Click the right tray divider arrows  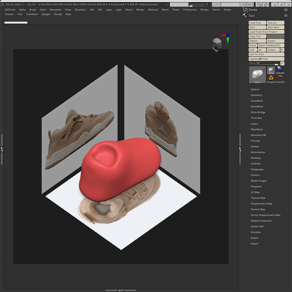[x=240, y=149]
